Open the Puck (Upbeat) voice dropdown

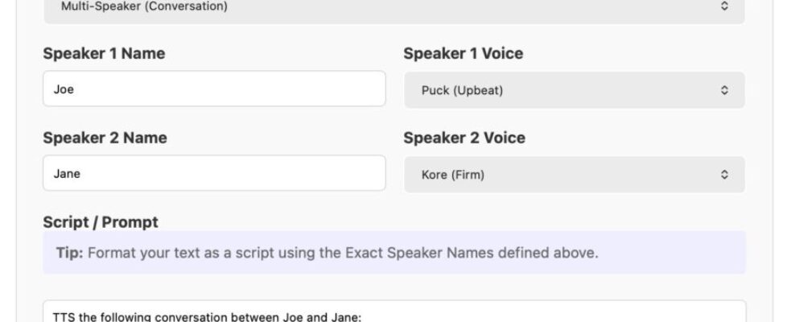563,90
